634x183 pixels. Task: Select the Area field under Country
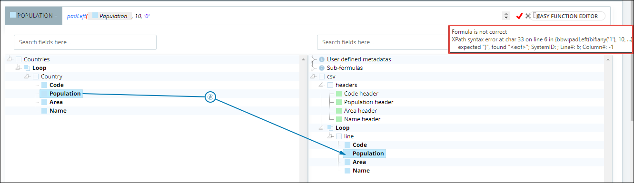coord(56,102)
